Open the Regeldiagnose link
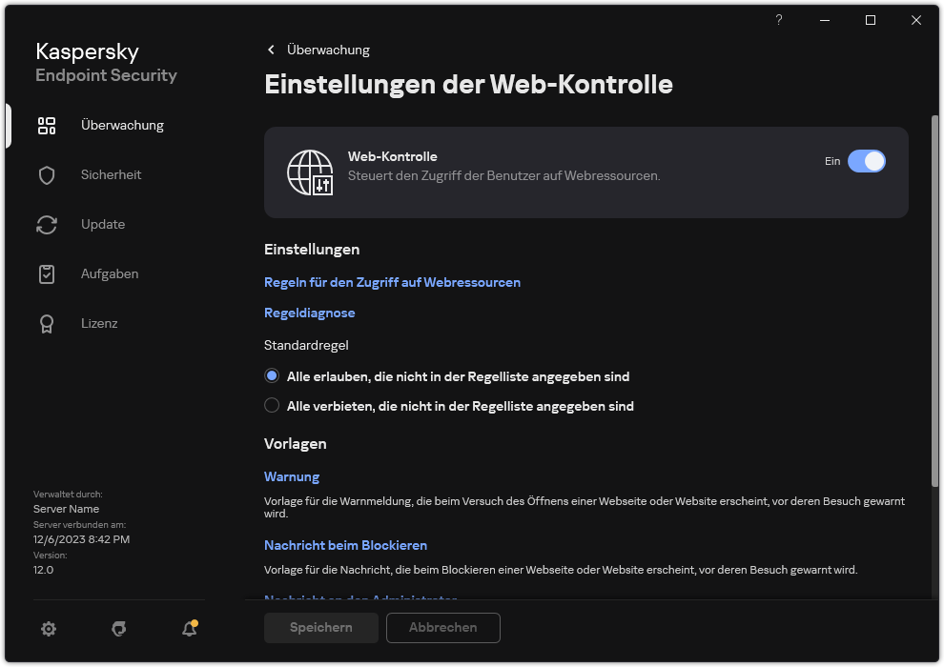The width and height of the screenshot is (944, 667). [309, 313]
